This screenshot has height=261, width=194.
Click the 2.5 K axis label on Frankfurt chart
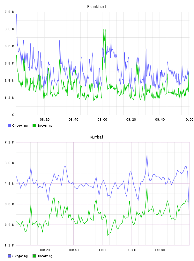pyautogui.click(x=9, y=81)
